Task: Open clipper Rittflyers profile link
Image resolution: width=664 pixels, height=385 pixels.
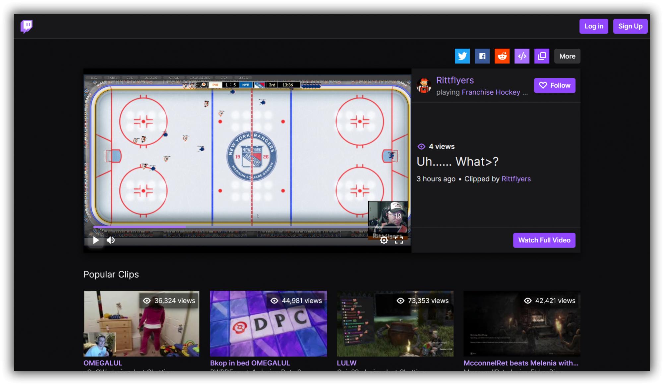Action: coord(516,179)
